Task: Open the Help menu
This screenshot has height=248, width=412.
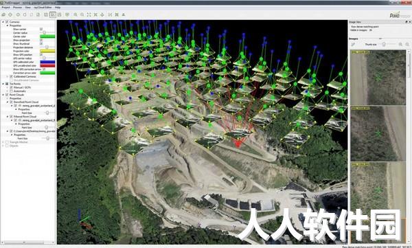Action: (x=58, y=8)
